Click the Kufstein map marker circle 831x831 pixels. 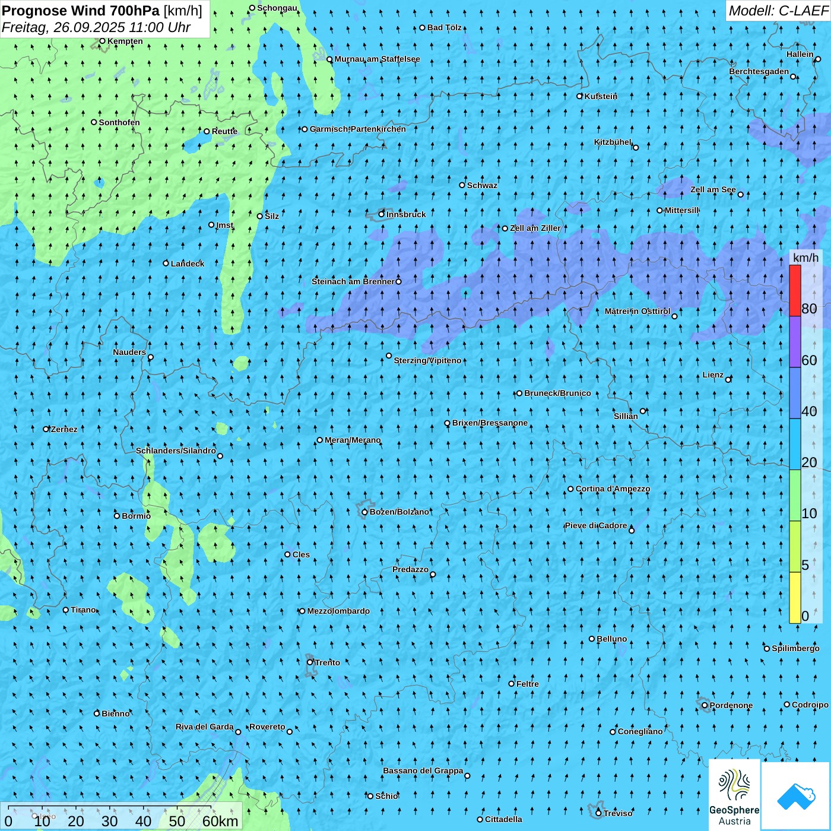tap(580, 96)
